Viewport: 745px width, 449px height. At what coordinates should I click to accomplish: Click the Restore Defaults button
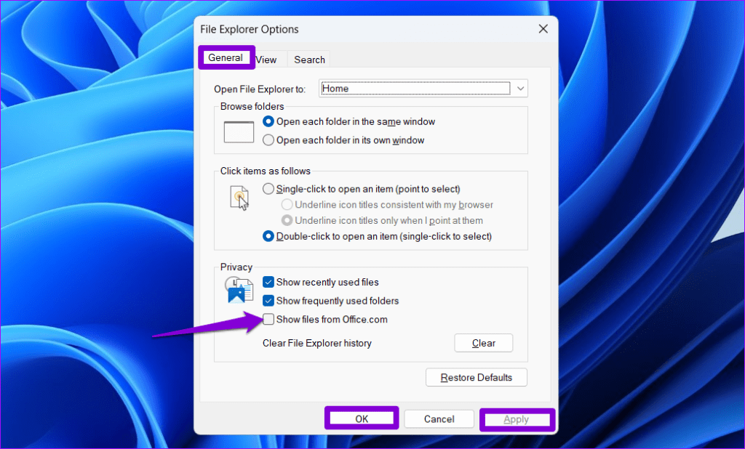[476, 377]
